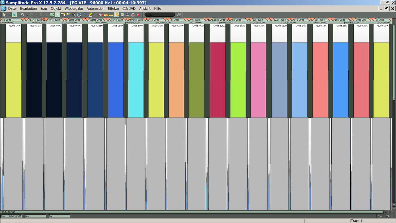The height and width of the screenshot is (223, 396).
Task: Open the Ansicht menu
Action: 145,8
